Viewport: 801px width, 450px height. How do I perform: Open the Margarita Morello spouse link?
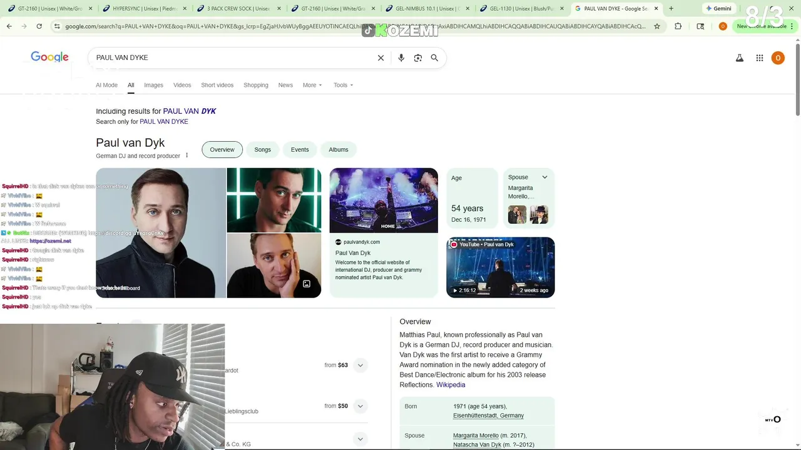(x=476, y=436)
